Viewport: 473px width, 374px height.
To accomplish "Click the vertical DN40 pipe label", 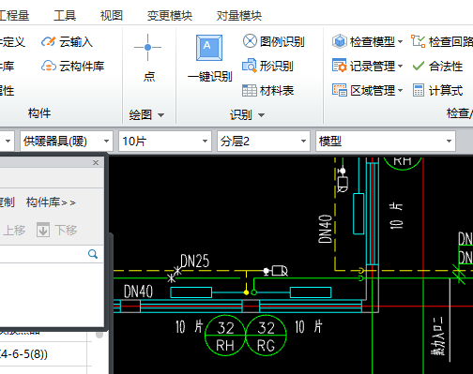I will (325, 229).
